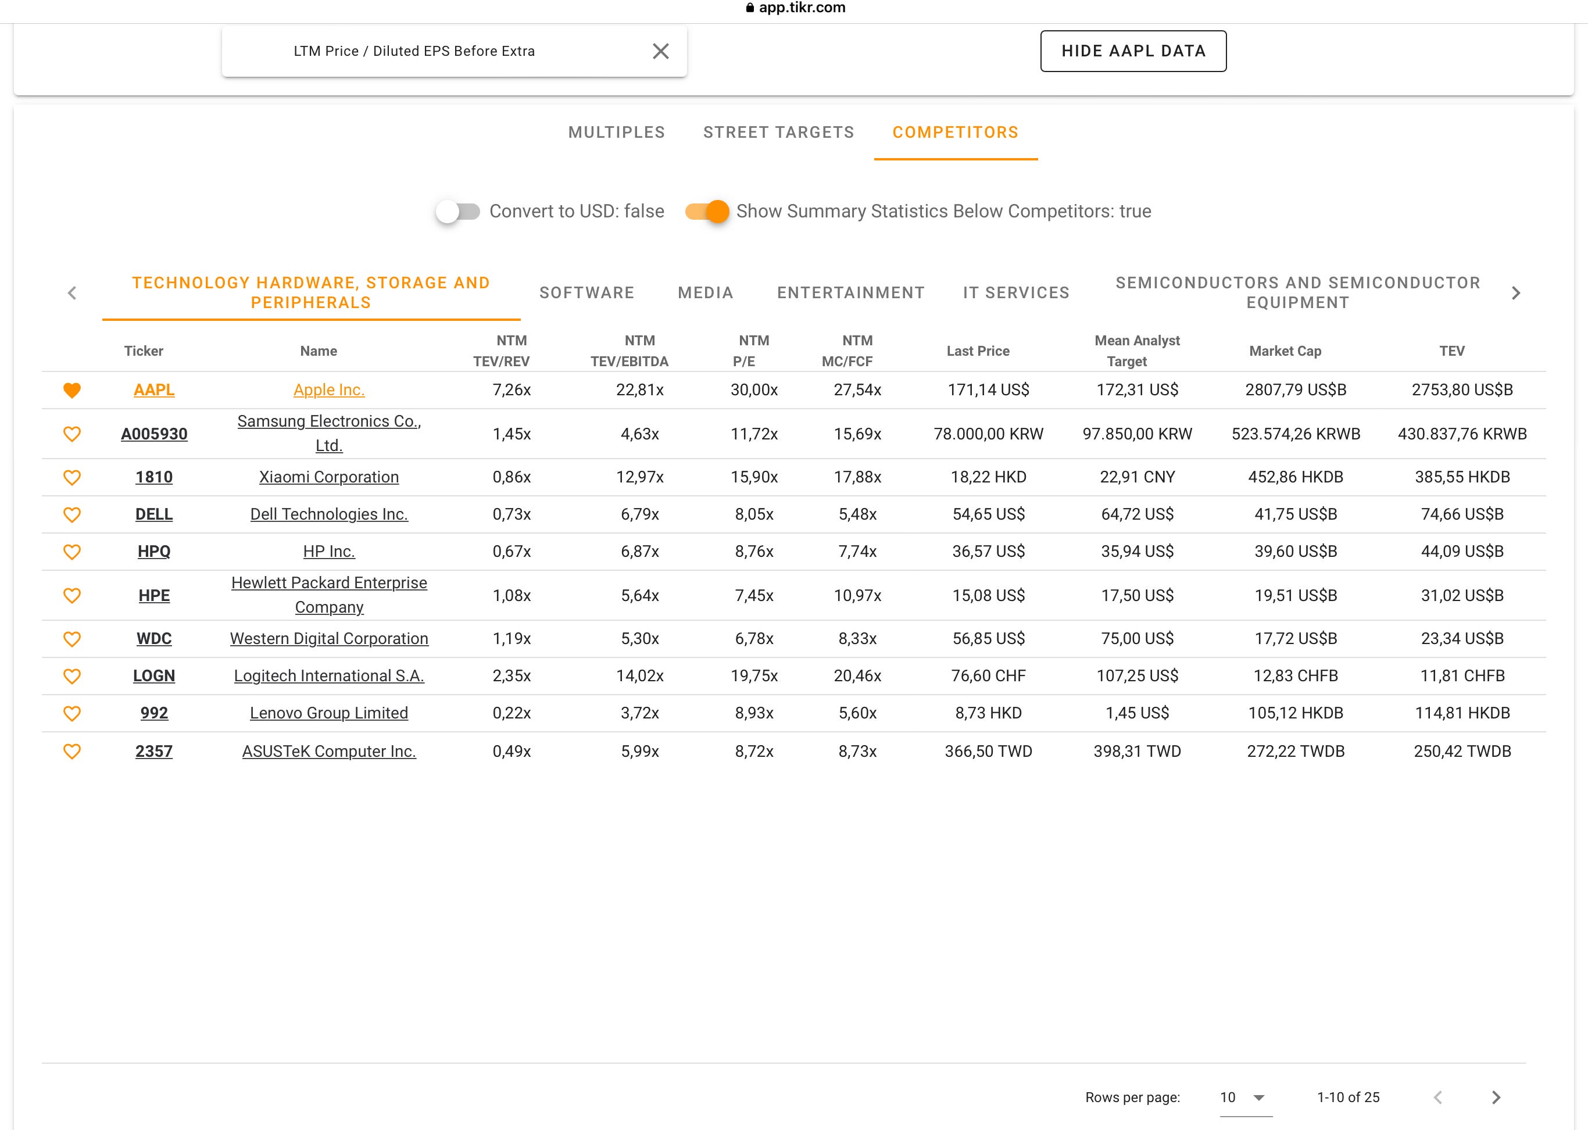Open the Xiaomi Corporation link

[x=329, y=477]
